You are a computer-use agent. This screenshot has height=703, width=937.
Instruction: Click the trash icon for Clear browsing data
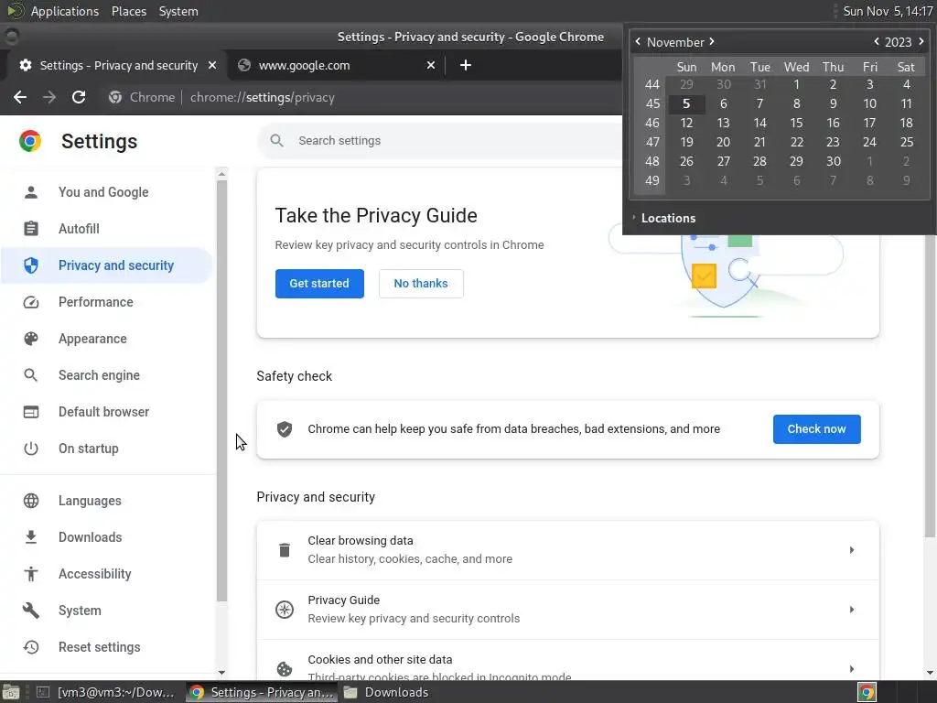point(285,550)
